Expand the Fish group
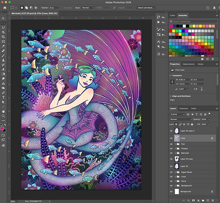This screenshot has height=203, width=220. click(175, 144)
